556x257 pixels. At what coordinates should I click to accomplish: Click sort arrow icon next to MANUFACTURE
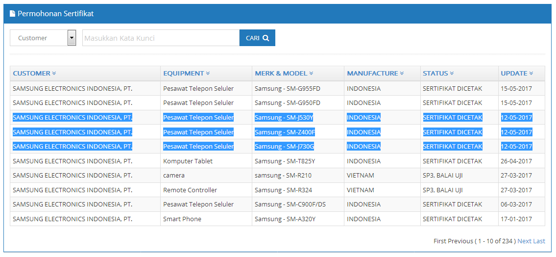[x=402, y=73]
